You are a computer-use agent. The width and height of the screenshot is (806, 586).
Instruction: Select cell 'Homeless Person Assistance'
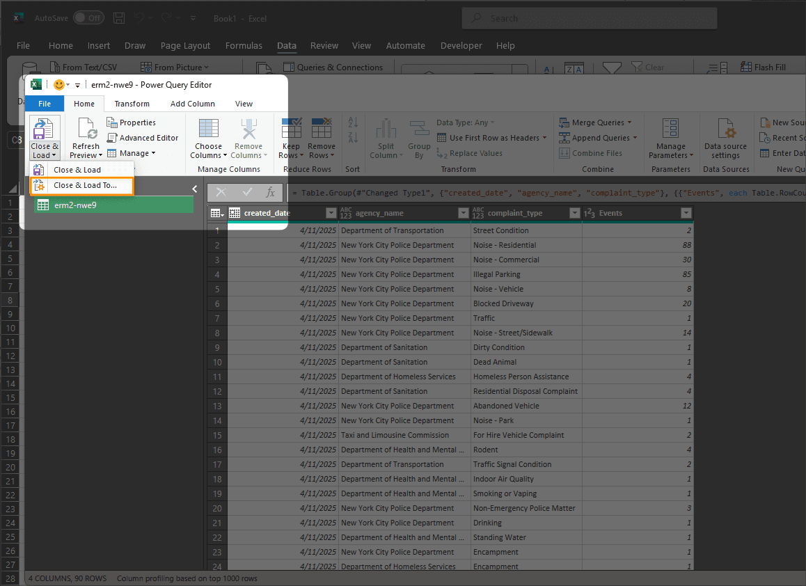click(x=526, y=377)
